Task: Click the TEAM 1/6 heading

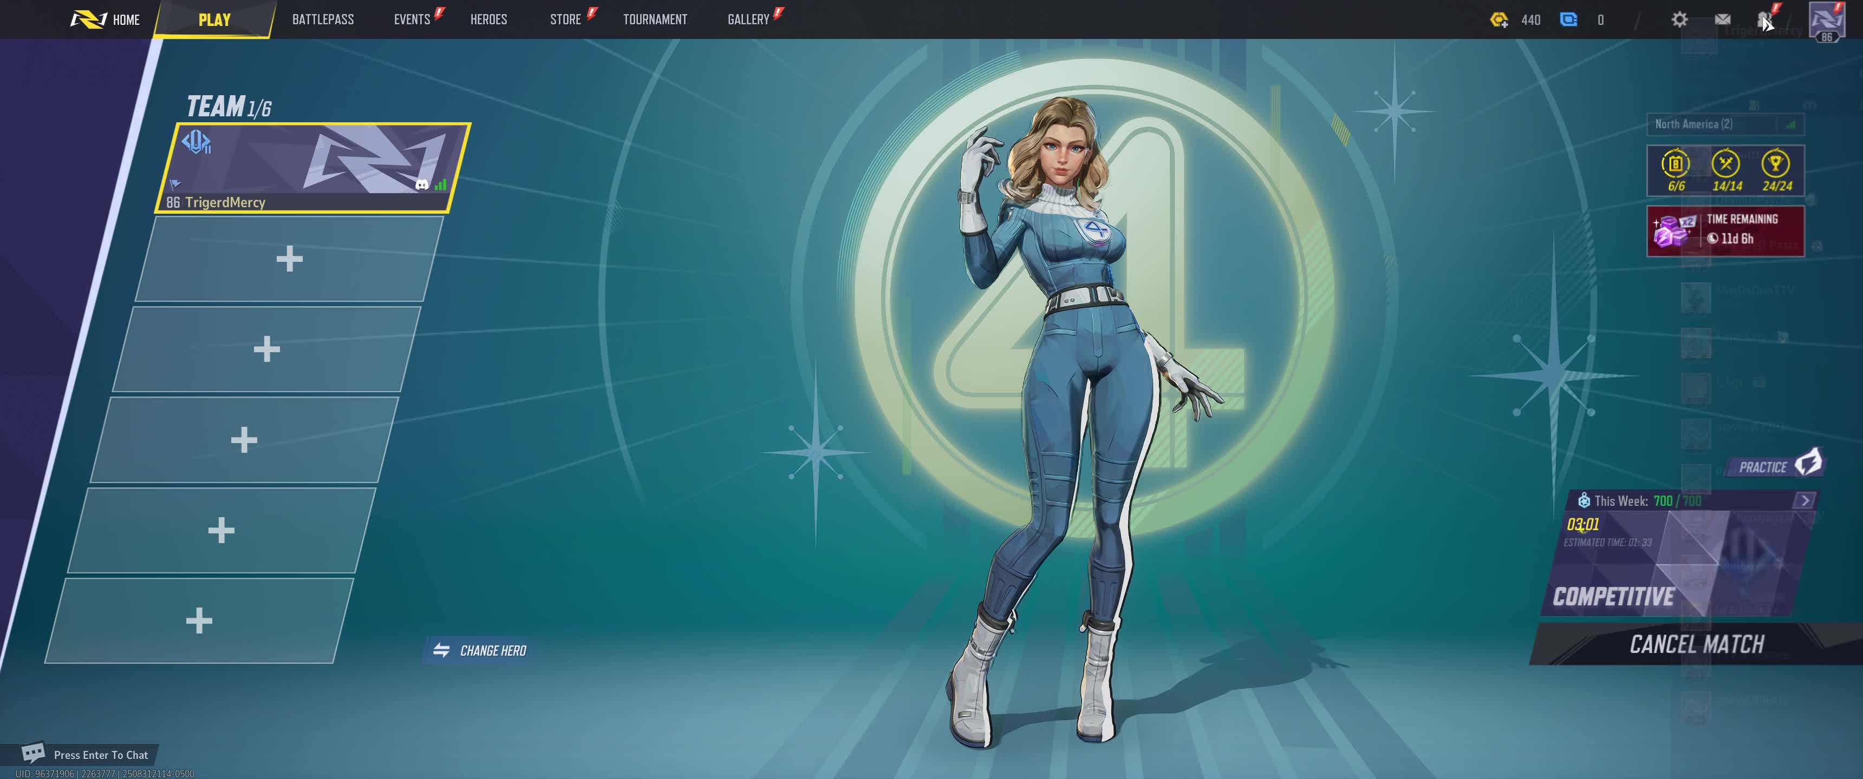Action: tap(229, 106)
